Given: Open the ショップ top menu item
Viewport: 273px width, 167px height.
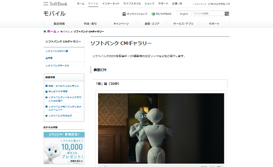Looking at the screenshot, I should coord(149,4).
